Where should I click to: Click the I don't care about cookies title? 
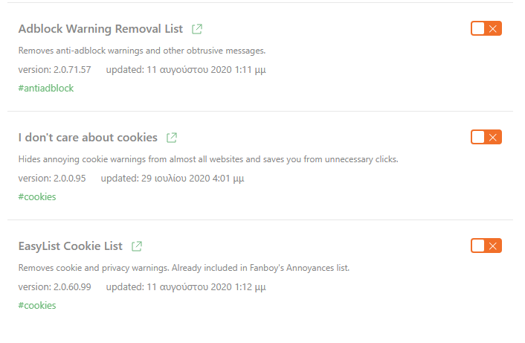(88, 138)
